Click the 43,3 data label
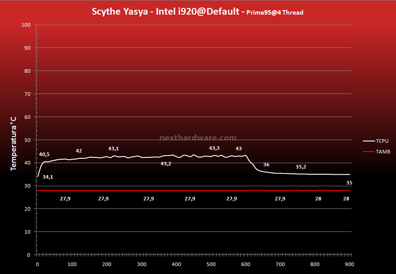This screenshot has height=274, width=396. point(214,149)
